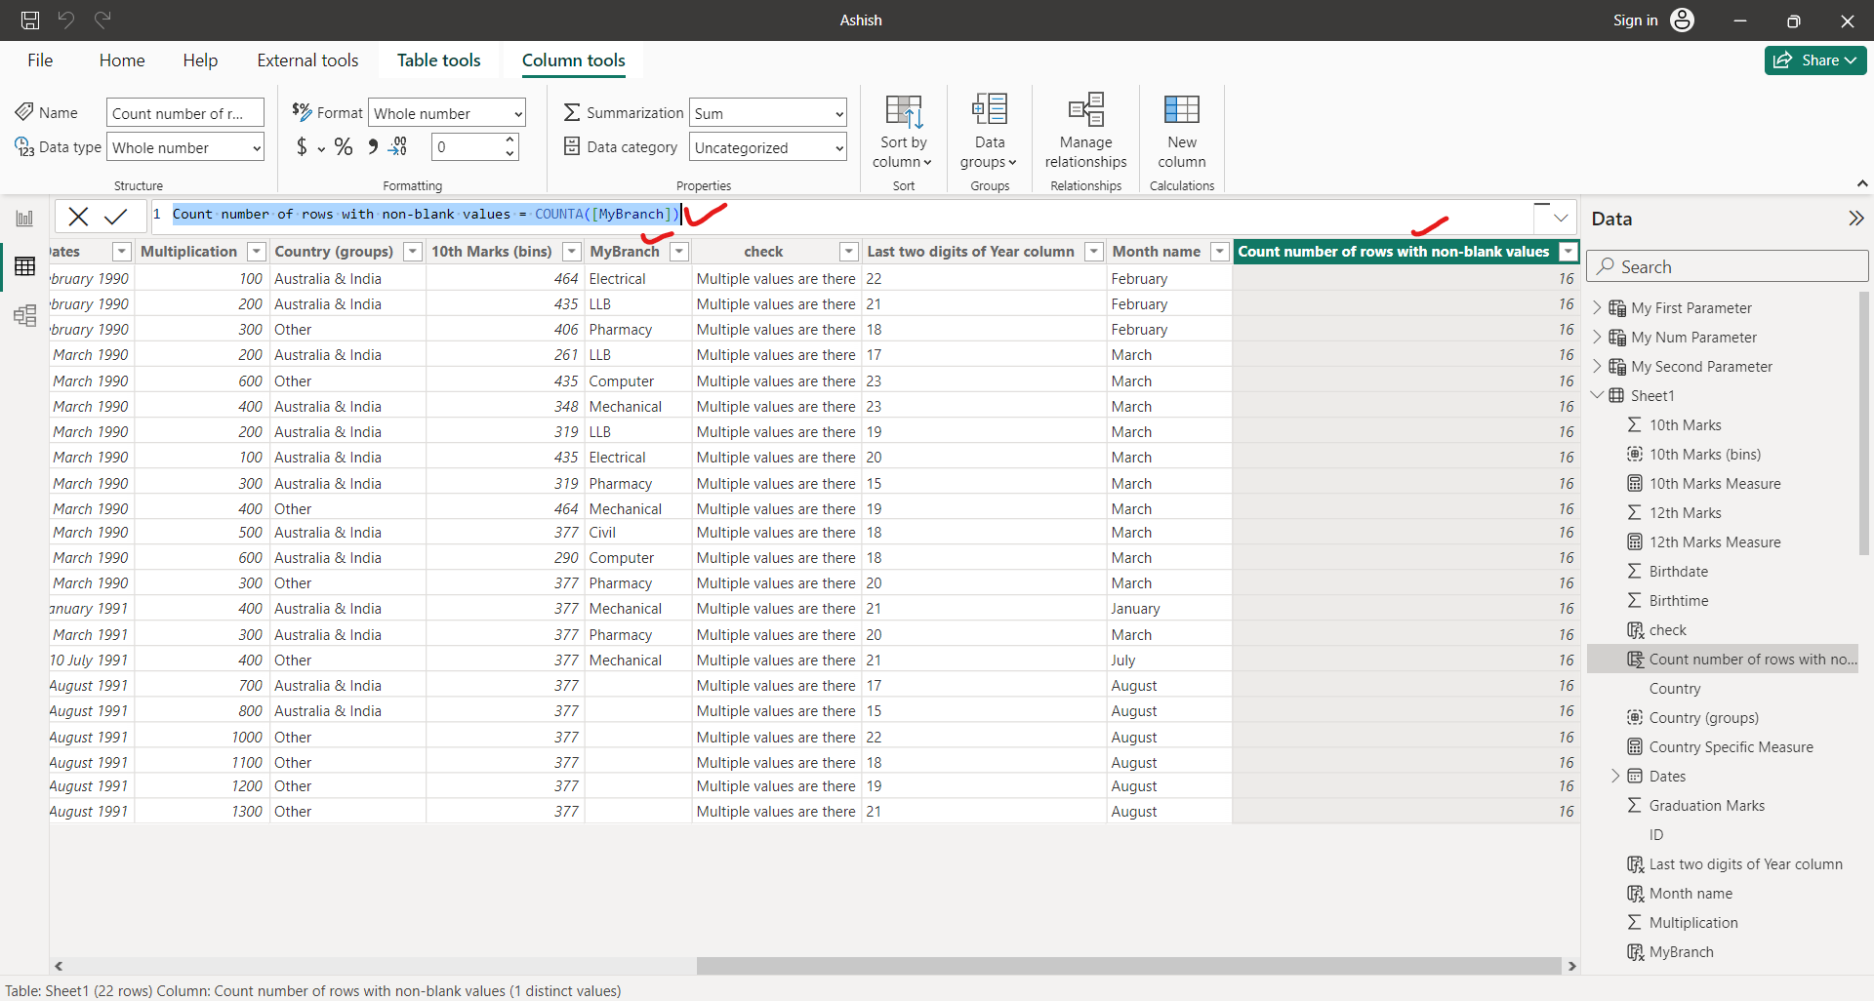The width and height of the screenshot is (1874, 1001).
Task: Click the Undo arrow icon
Action: [x=66, y=20]
